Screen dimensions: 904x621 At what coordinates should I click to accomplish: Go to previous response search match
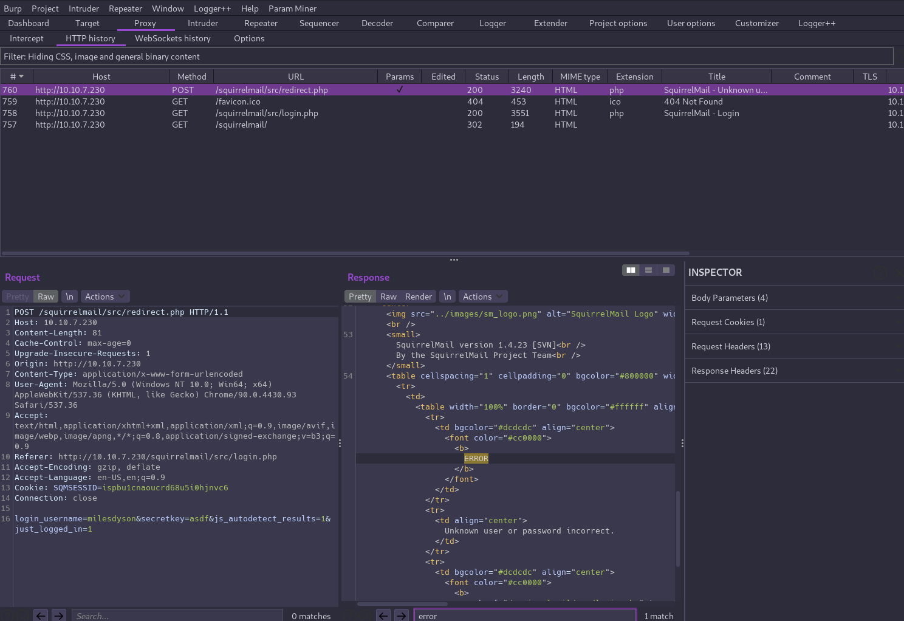click(x=383, y=616)
